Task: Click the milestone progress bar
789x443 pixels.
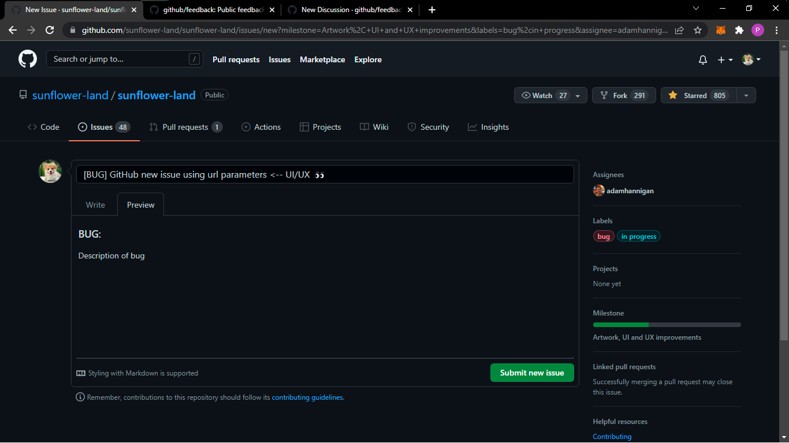Action: pos(667,325)
